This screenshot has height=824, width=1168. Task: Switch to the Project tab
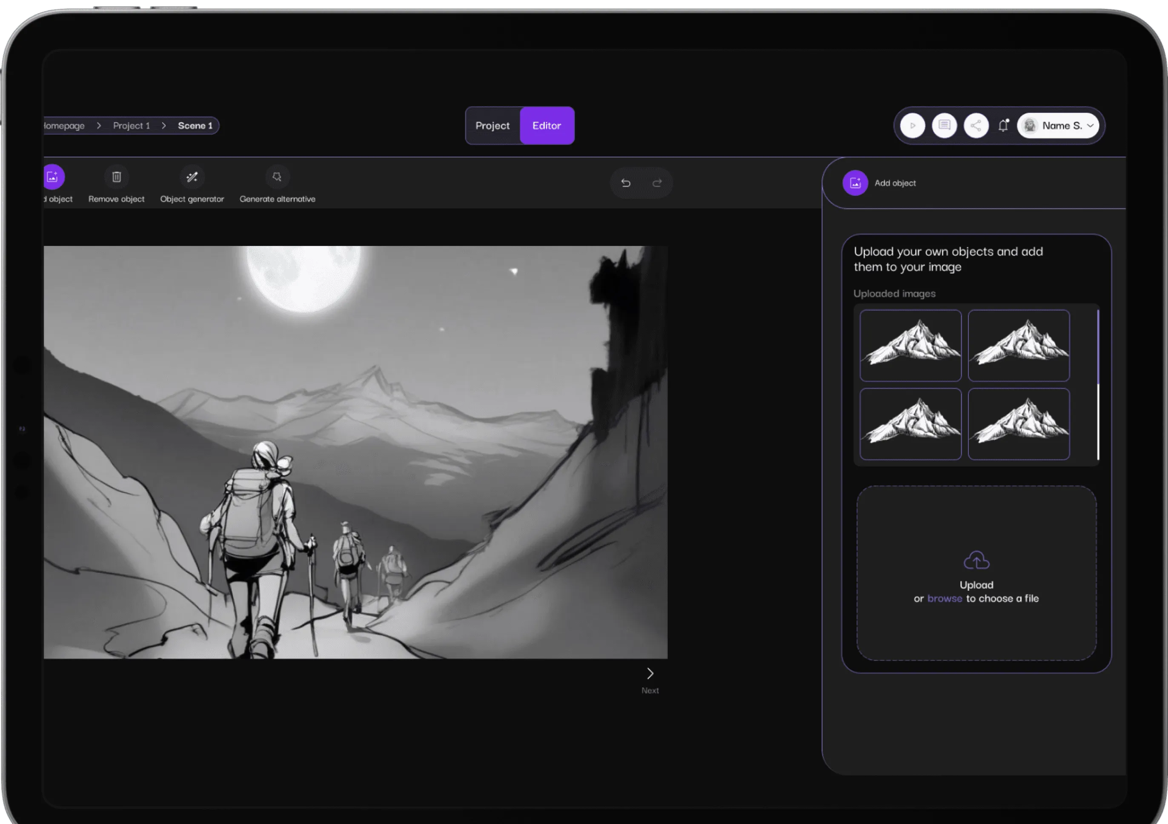pos(492,126)
